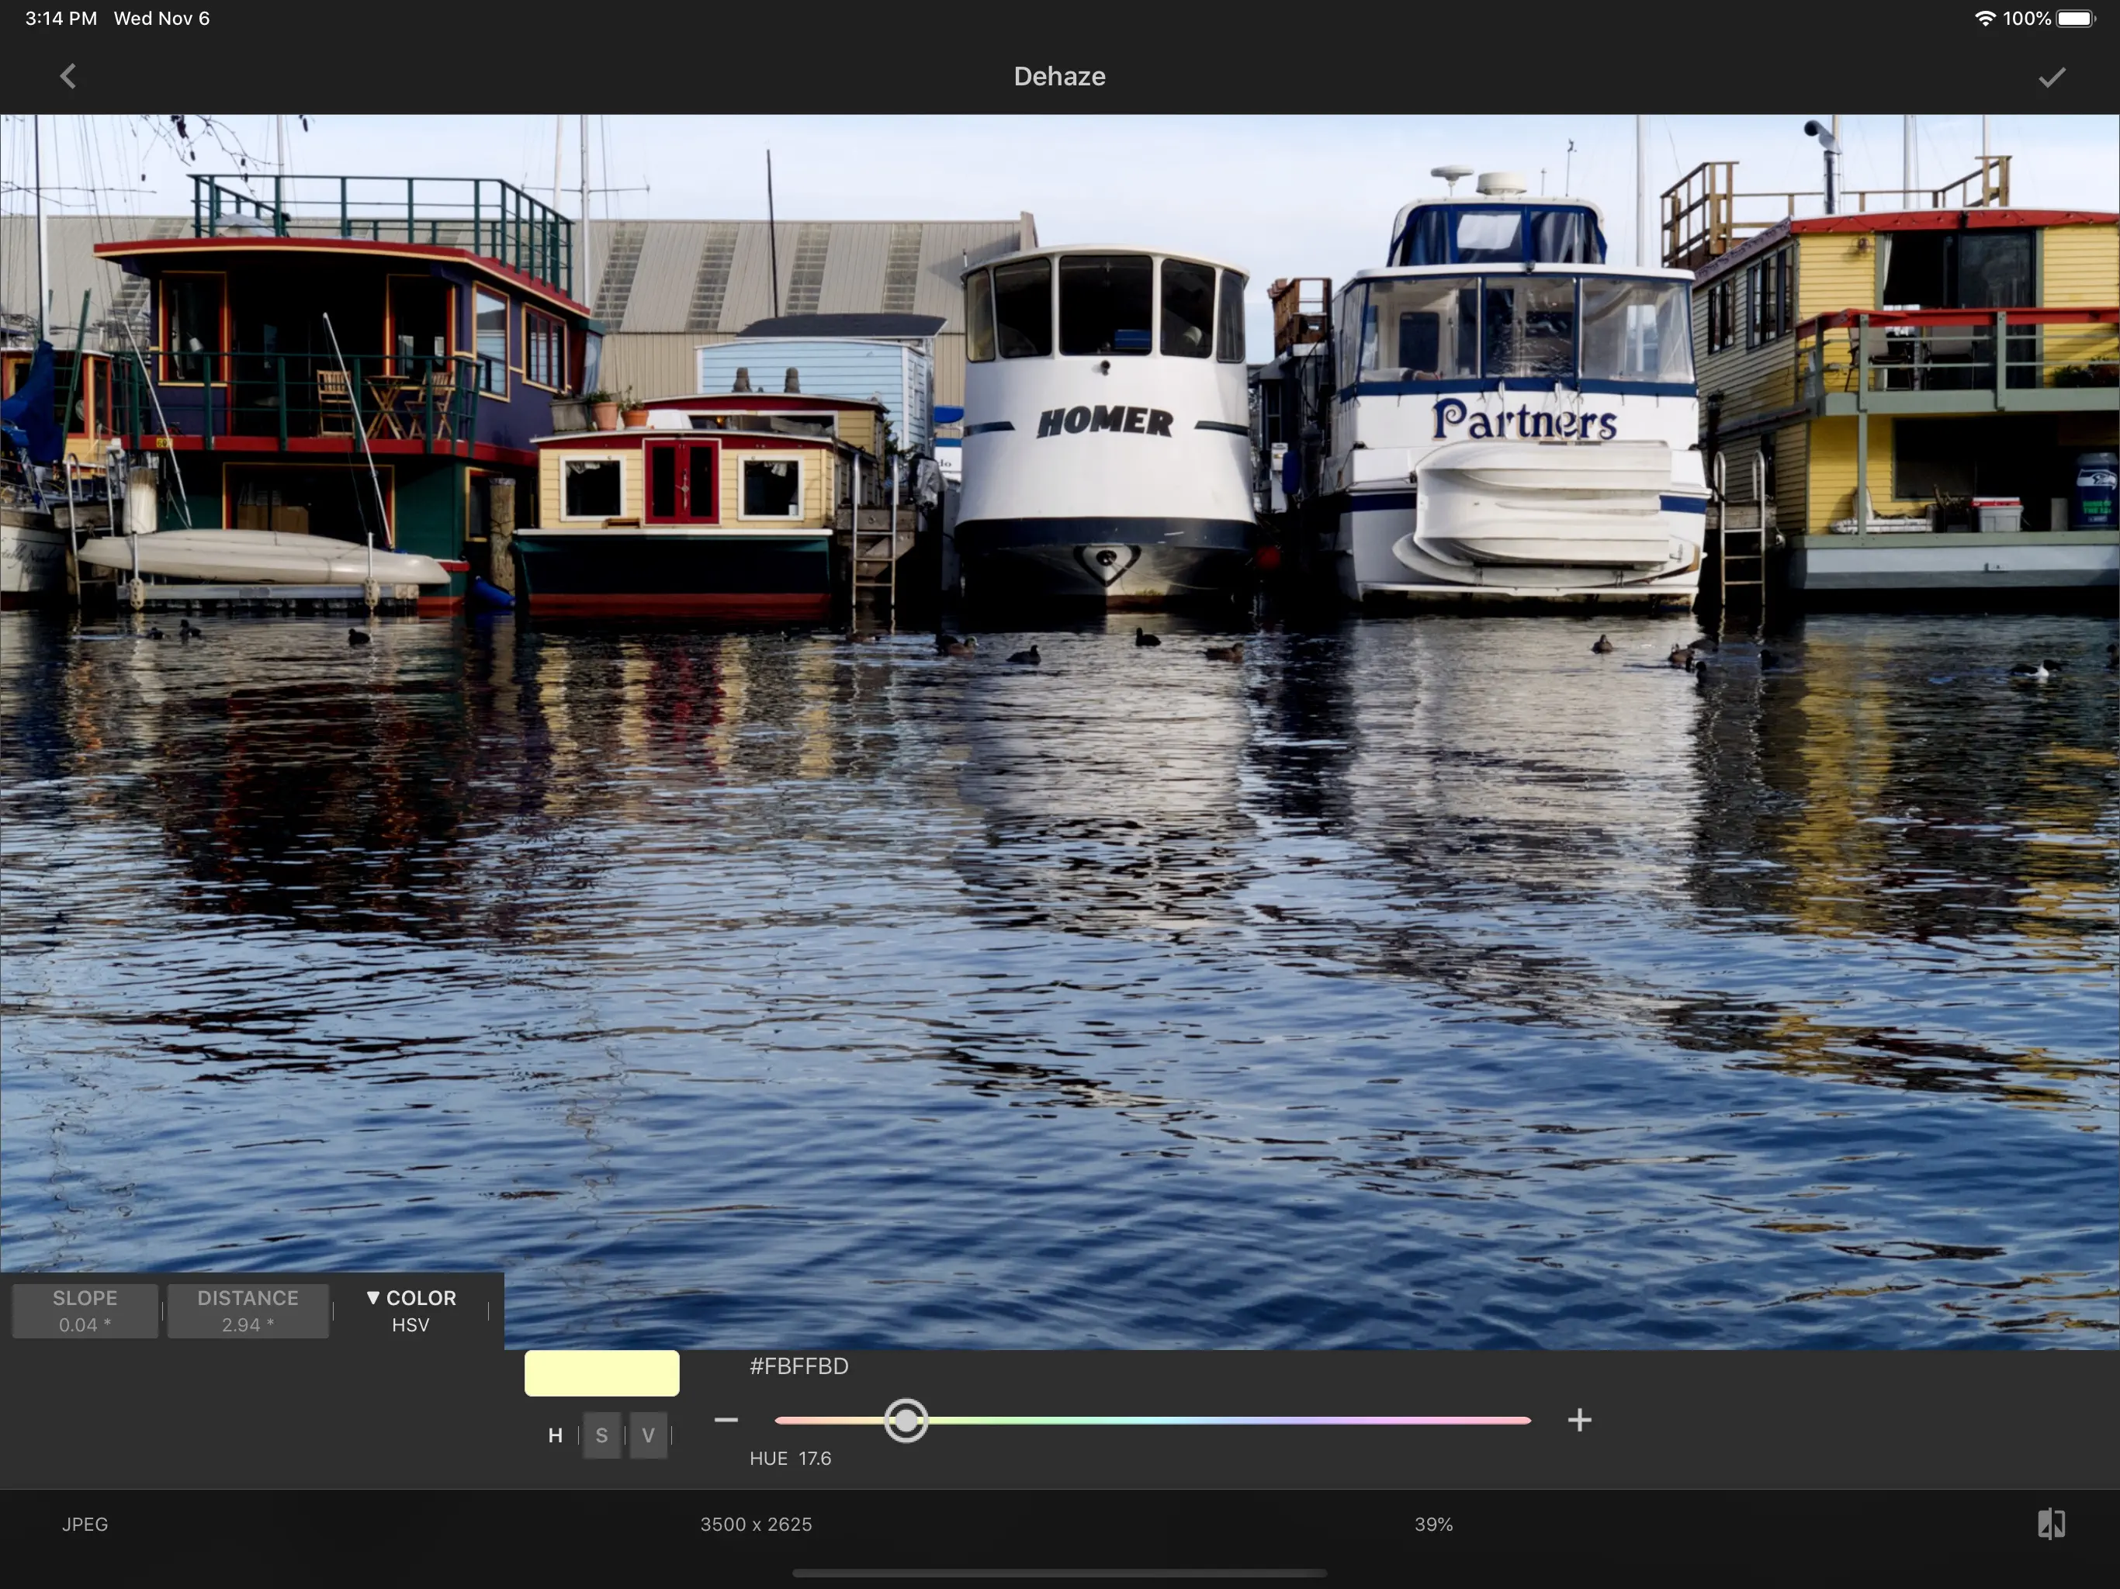
Task: Confirm Dehaze edits with the checkmark
Action: (x=2051, y=78)
